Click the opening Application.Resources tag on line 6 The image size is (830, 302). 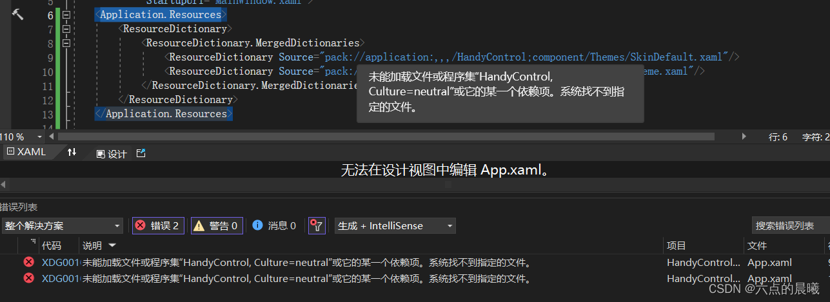162,14
